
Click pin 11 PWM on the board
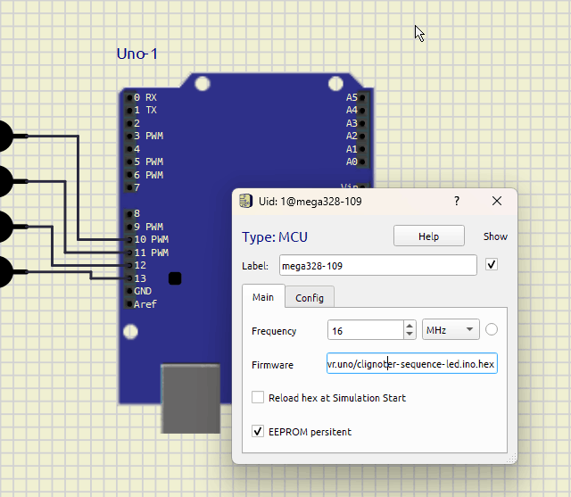[129, 253]
